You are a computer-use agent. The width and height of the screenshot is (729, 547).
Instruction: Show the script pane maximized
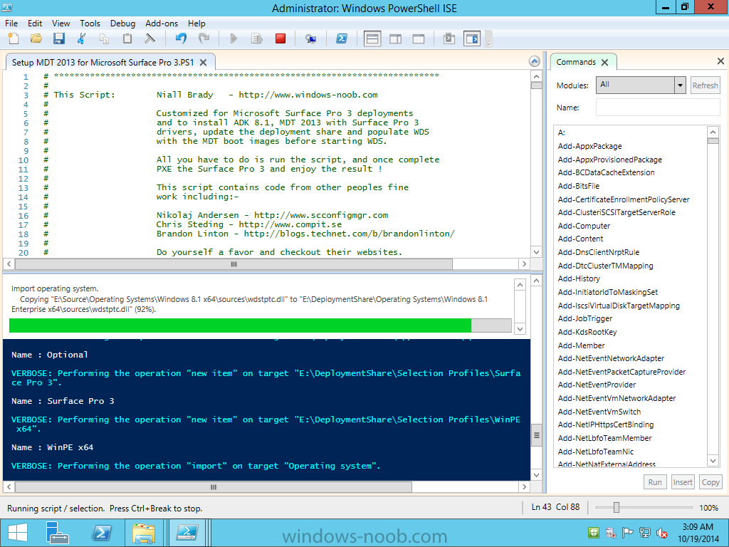click(x=419, y=38)
